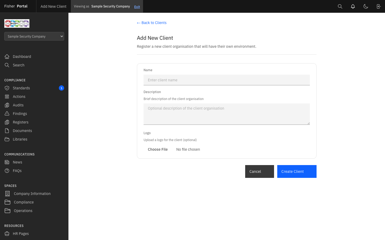Select the Standards compliance icon
This screenshot has height=240, width=385.
tap(7, 88)
